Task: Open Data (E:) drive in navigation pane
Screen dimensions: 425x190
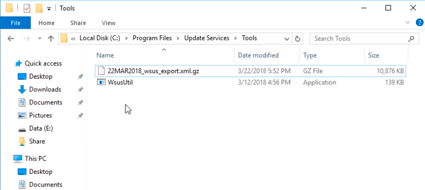Action: [x=41, y=129]
